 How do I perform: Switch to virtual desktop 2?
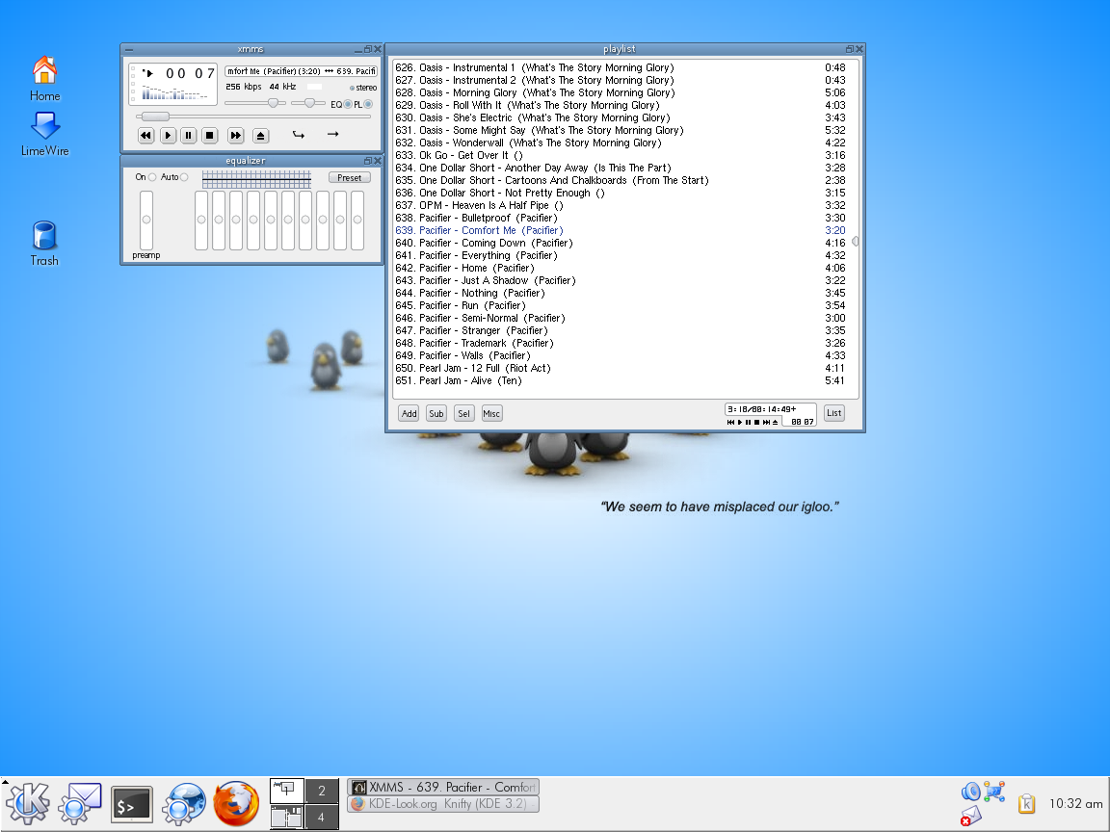coord(322,791)
